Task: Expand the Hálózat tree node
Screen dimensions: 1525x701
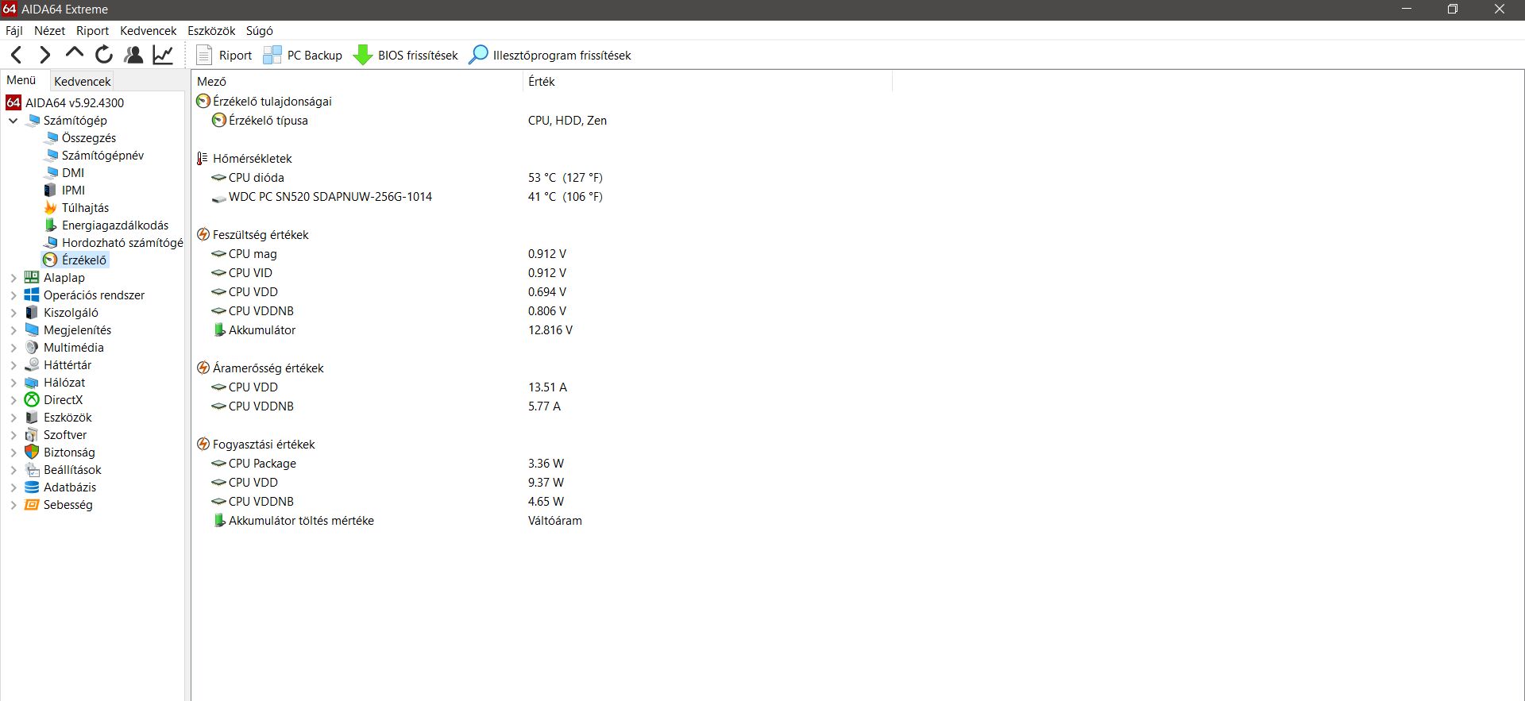Action: (13, 383)
